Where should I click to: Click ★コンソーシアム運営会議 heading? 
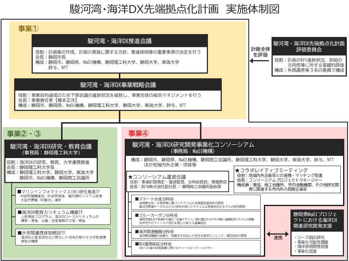coord(157,177)
